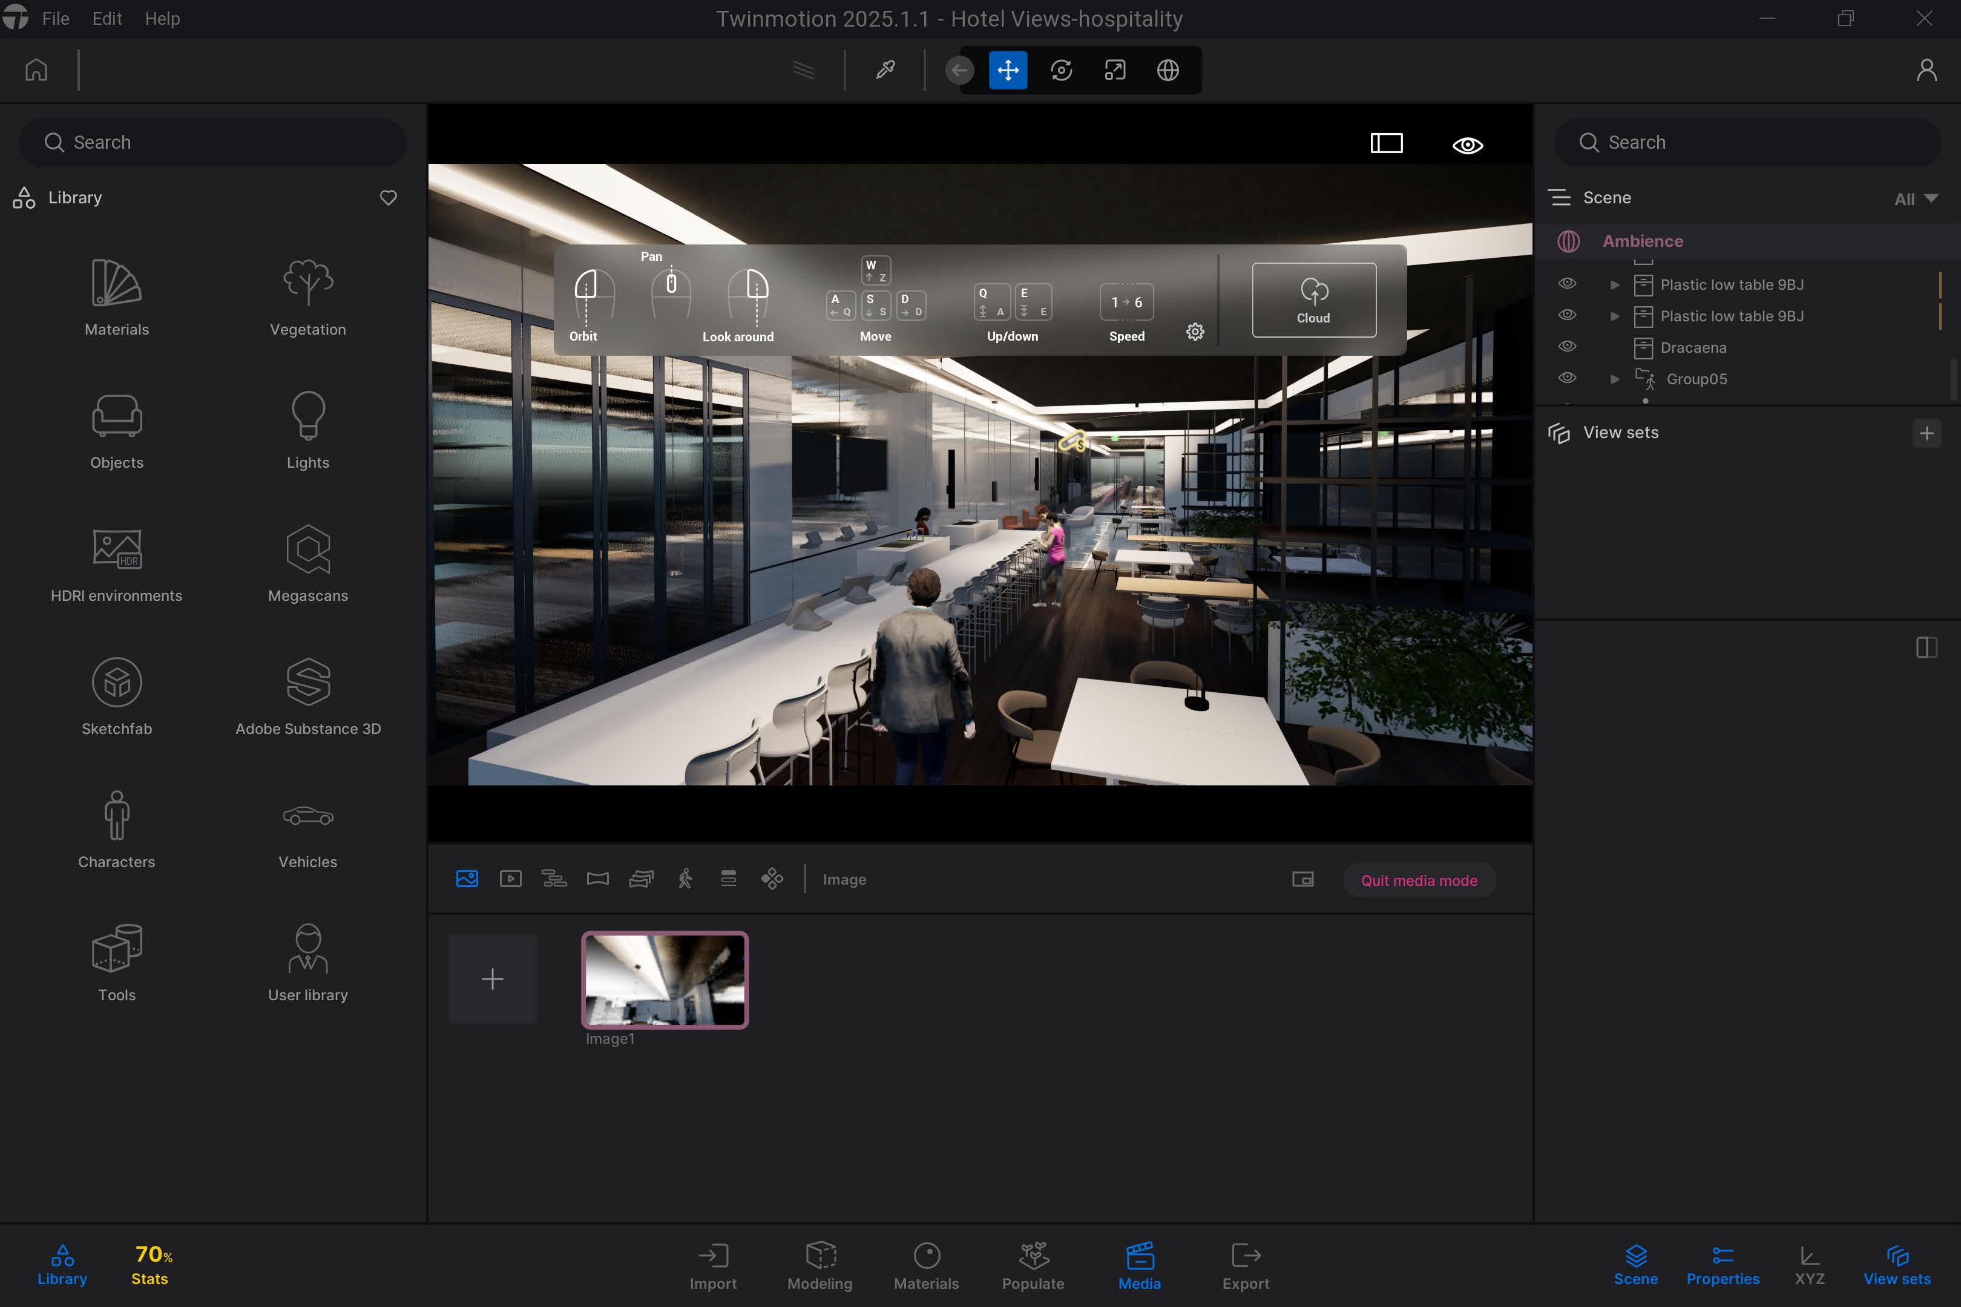This screenshot has width=1961, height=1307.
Task: Open the Materials library category
Action: pos(117,296)
